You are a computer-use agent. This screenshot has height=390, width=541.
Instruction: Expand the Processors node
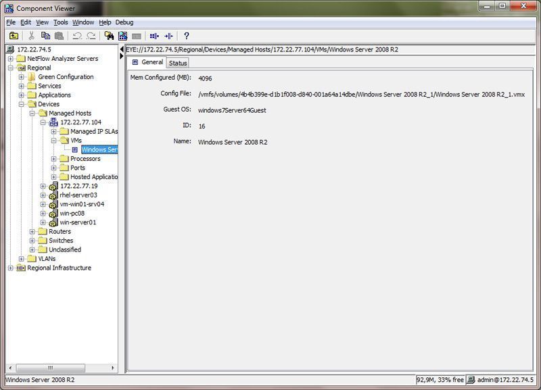(54, 159)
